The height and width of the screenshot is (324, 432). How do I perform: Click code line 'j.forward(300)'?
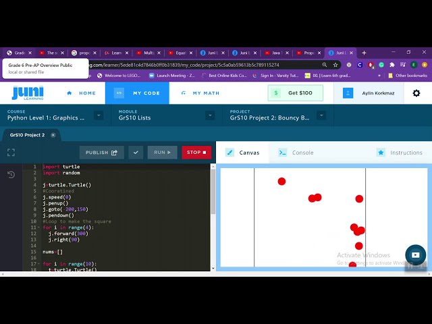pyautogui.click(x=68, y=234)
